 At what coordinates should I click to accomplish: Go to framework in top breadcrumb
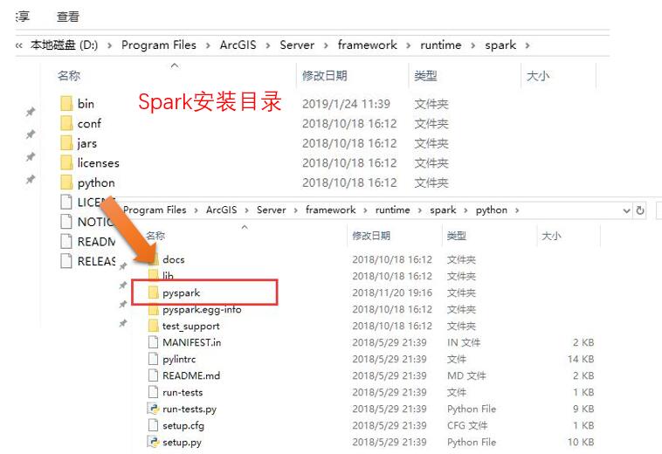tap(368, 45)
